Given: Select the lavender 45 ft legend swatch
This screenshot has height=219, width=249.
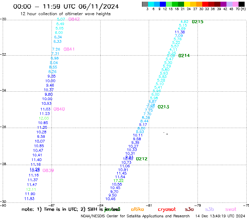Looking at the screenshot, I should click(229, 4).
